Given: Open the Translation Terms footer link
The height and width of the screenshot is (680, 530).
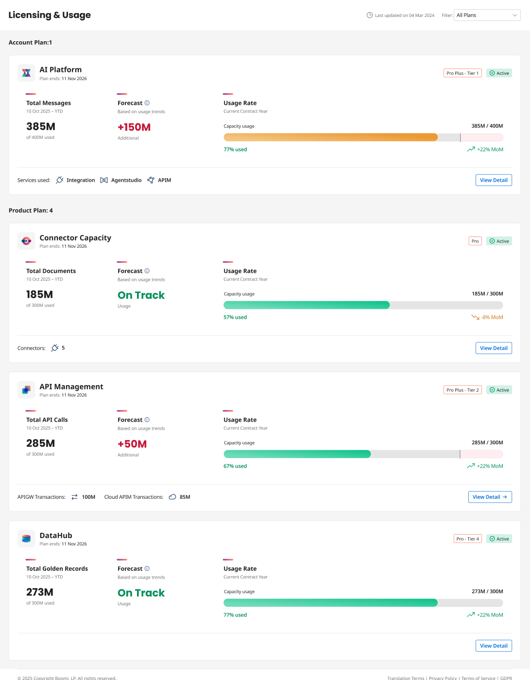Looking at the screenshot, I should pos(406,678).
